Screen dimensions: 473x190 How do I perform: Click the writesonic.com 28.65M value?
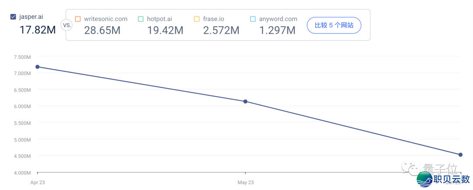102,30
